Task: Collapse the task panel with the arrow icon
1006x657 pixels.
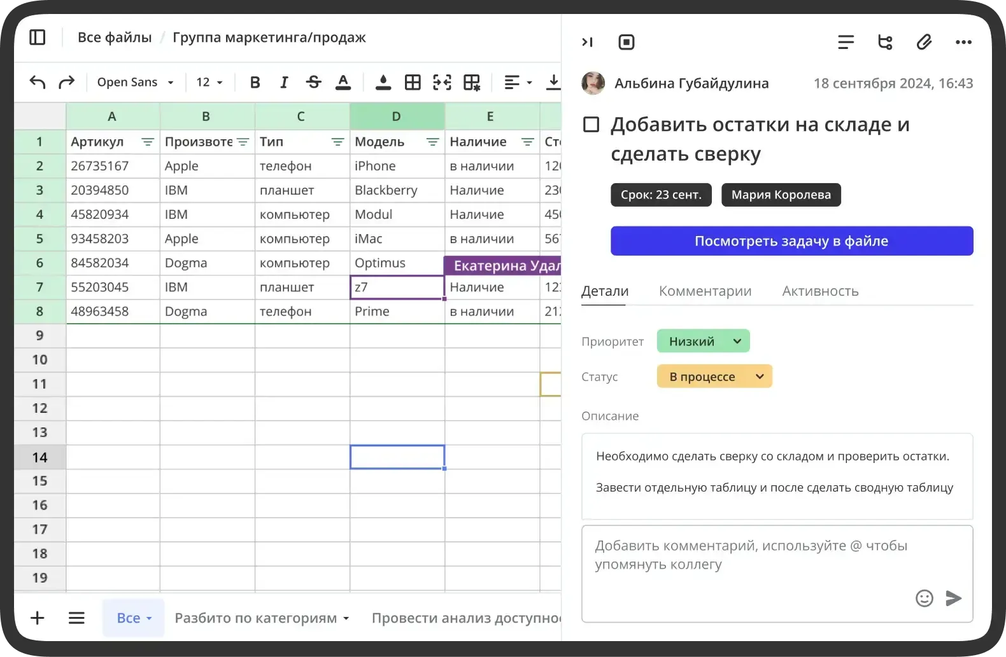Action: tap(587, 42)
